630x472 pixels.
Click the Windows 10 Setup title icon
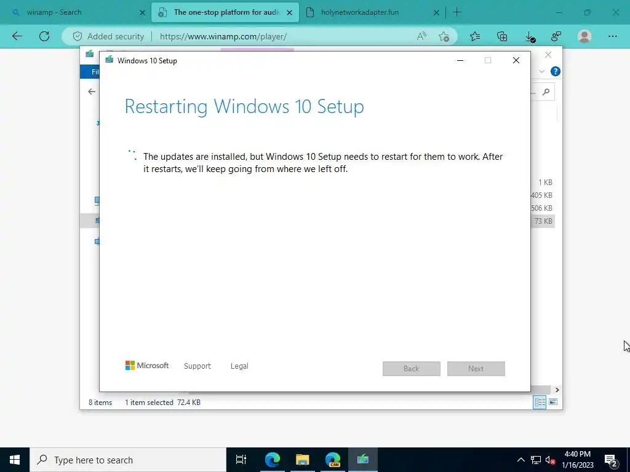click(x=110, y=60)
